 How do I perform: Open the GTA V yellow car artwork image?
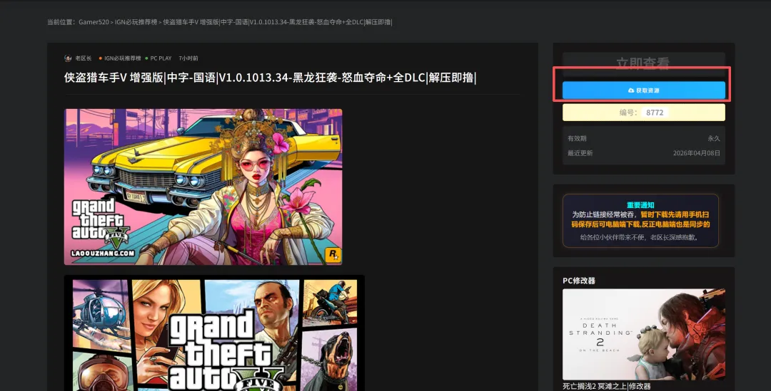tap(203, 187)
